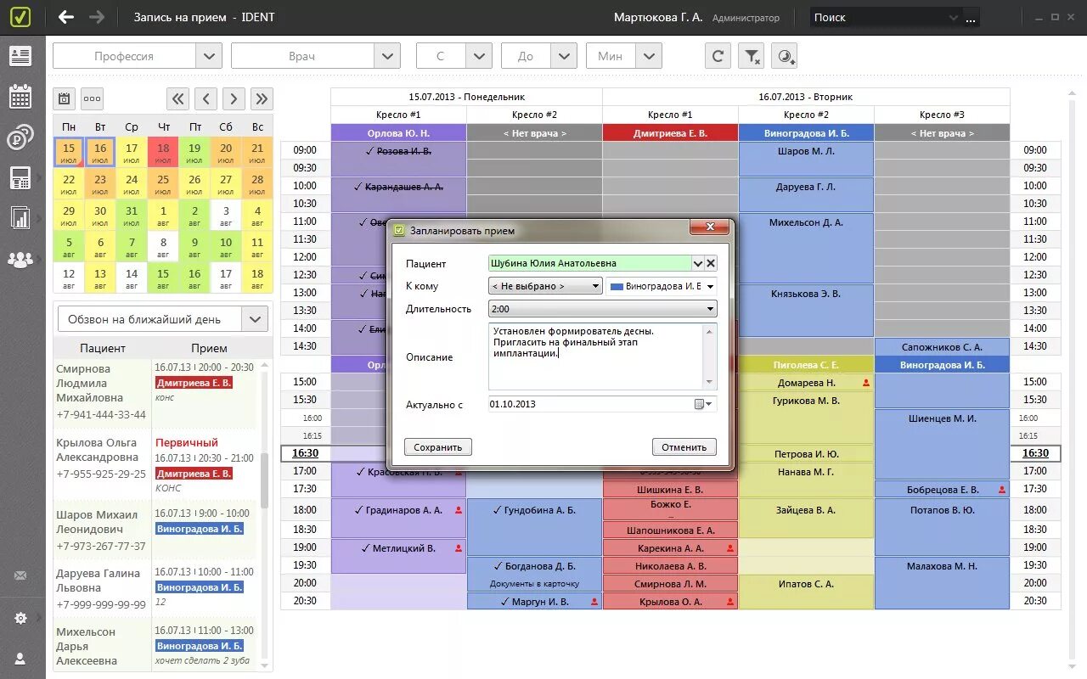Open the user profile sidebar icon
The width and height of the screenshot is (1087, 679).
[x=20, y=659]
